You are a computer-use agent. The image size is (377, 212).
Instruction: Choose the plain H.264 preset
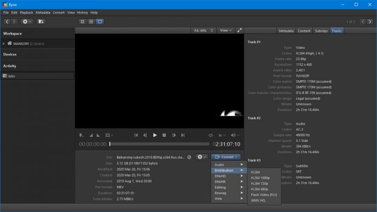pos(264,172)
